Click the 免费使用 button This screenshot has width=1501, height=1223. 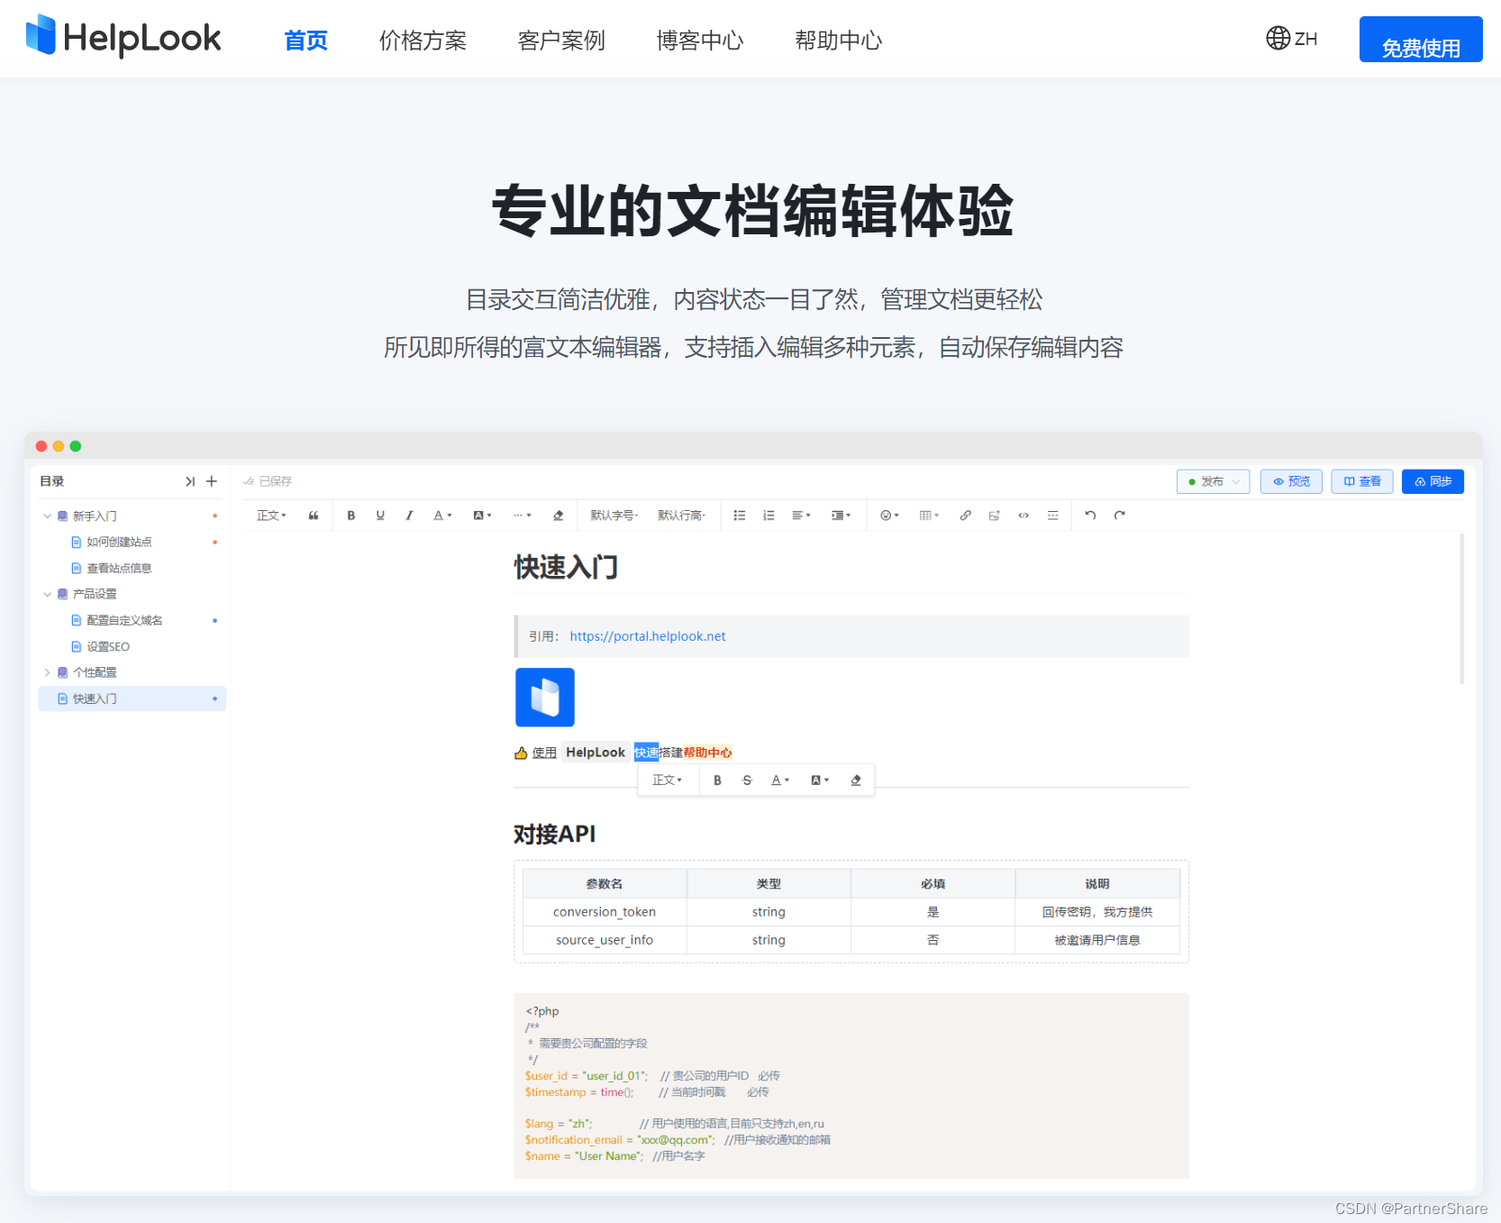click(1421, 40)
